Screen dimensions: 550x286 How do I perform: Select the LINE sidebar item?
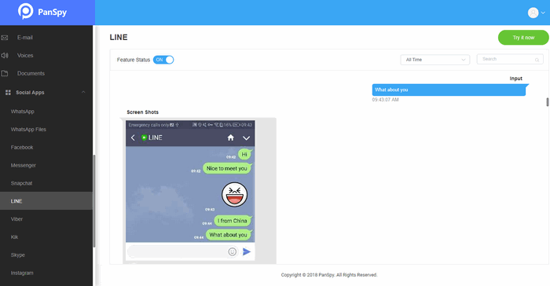[x=46, y=200]
